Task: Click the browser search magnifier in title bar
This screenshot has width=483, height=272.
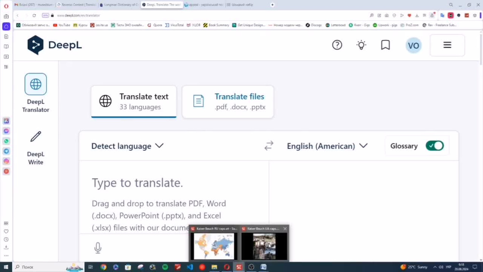Action: 451,5
